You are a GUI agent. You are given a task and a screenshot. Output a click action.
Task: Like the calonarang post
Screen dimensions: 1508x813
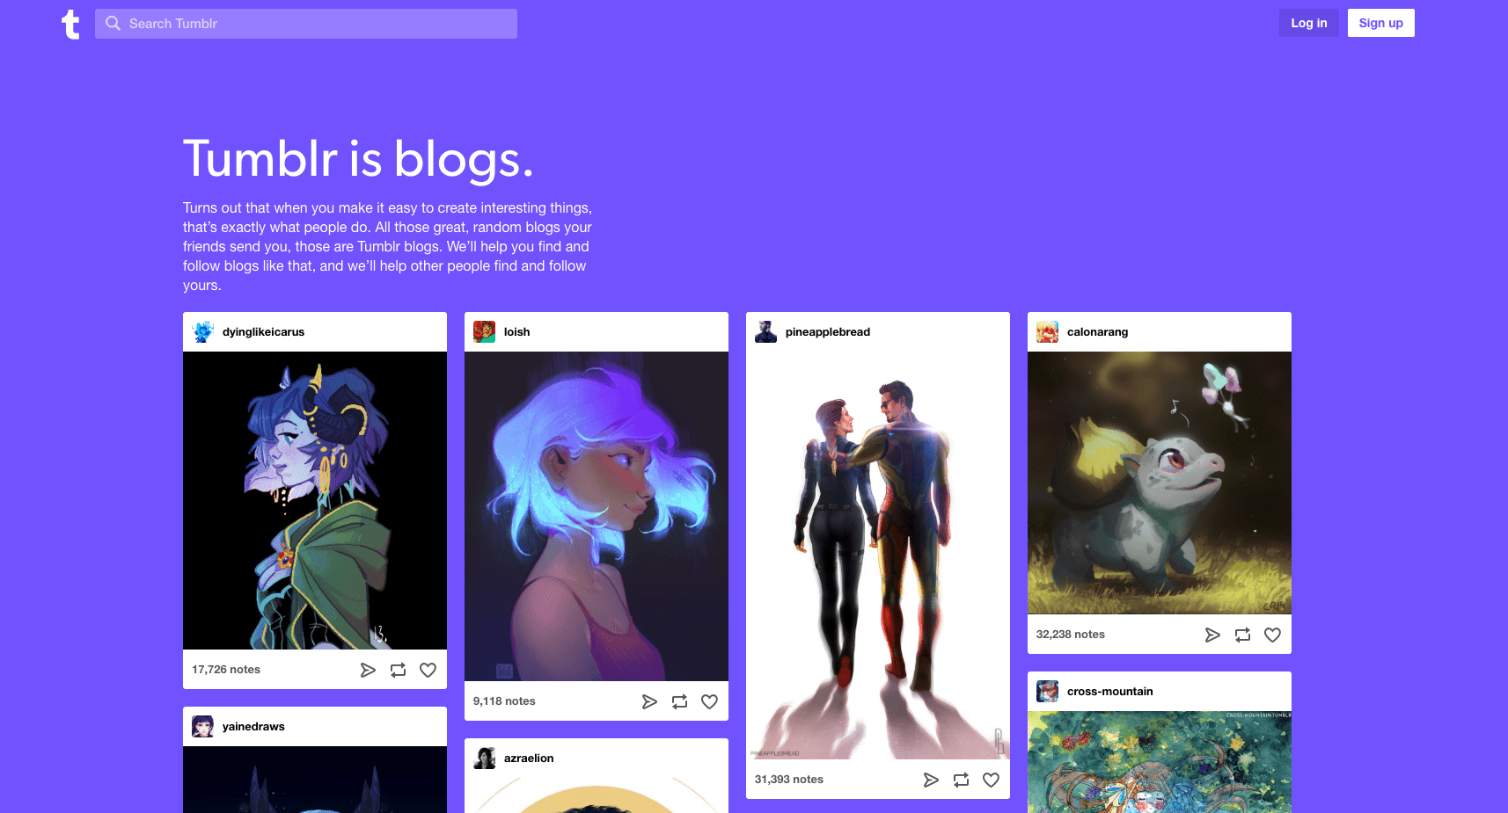coord(1272,635)
